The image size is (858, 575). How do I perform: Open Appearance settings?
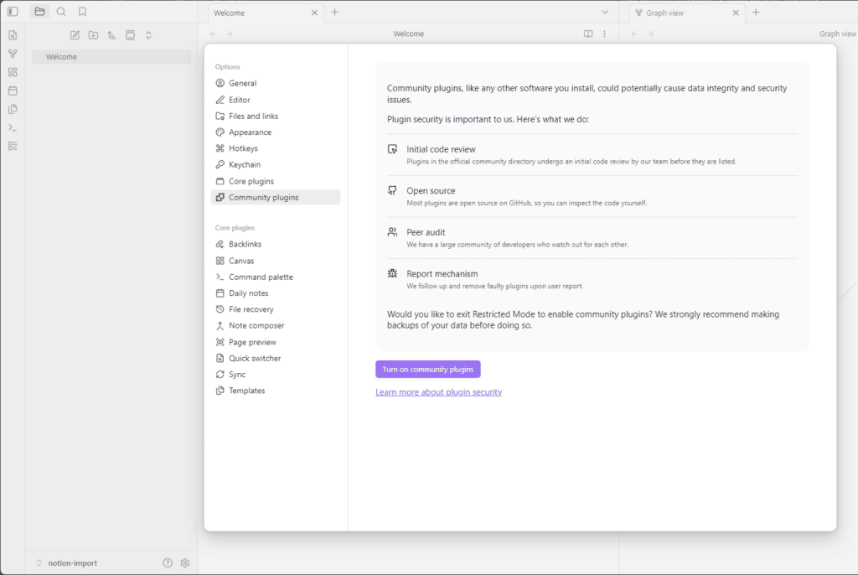pos(276,132)
